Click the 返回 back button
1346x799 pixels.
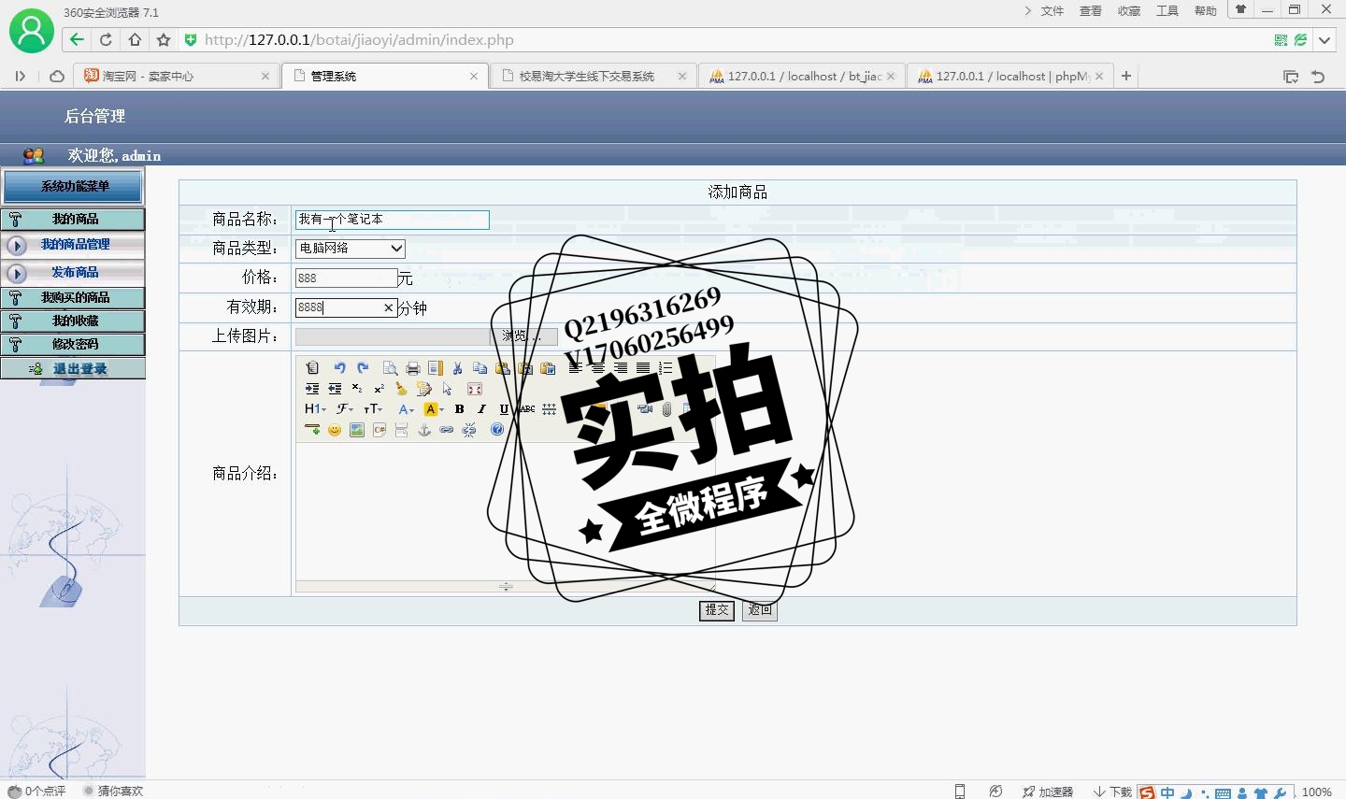click(760, 610)
